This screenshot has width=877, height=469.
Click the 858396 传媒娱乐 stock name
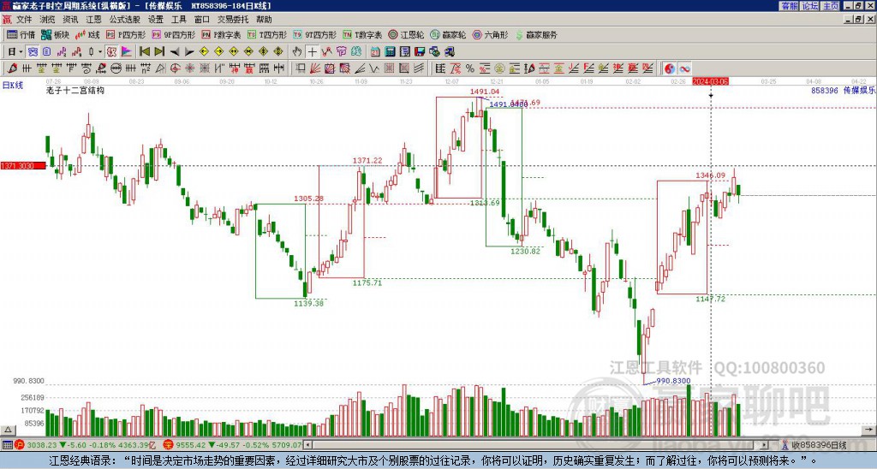[844, 90]
